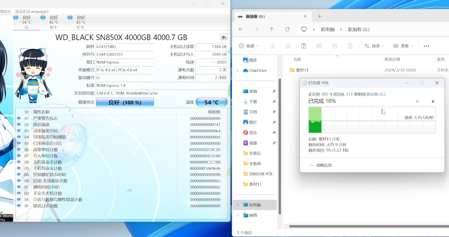
Task: Open the more options ellipsis menu
Action: [x=426, y=46]
